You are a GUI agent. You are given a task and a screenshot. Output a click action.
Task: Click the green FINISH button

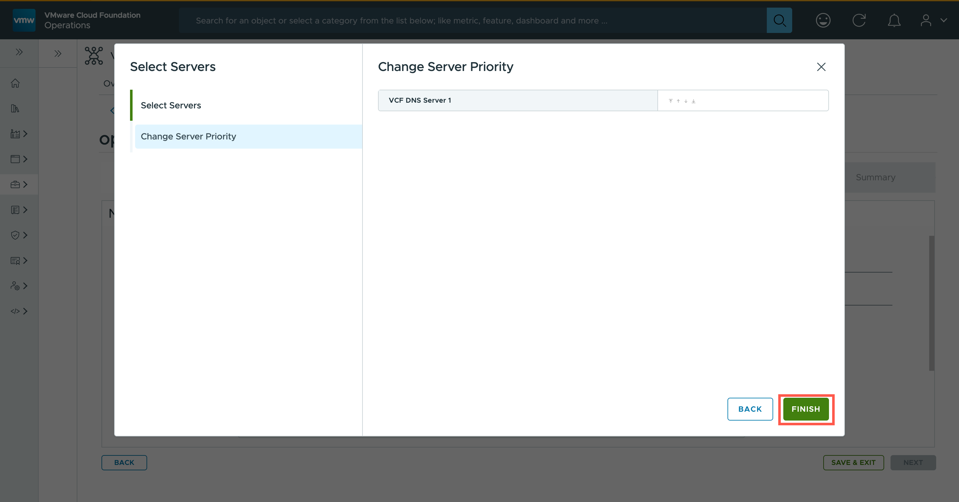pos(806,409)
